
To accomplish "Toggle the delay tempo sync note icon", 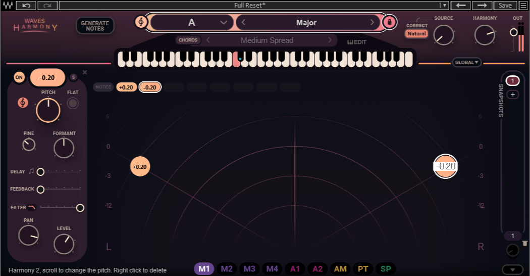I will [x=31, y=171].
